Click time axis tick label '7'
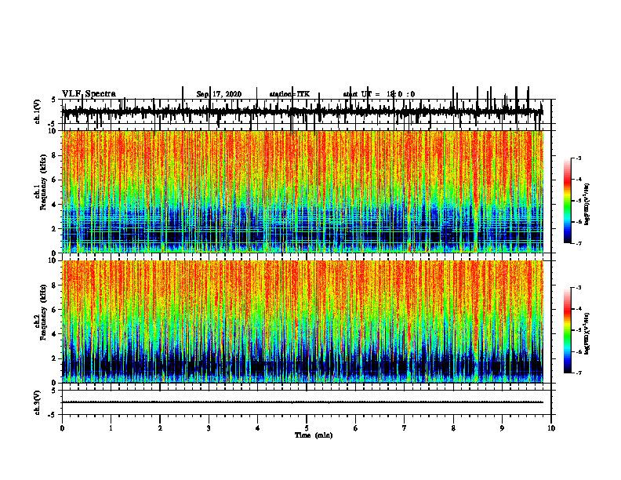The image size is (621, 480). pyautogui.click(x=405, y=428)
